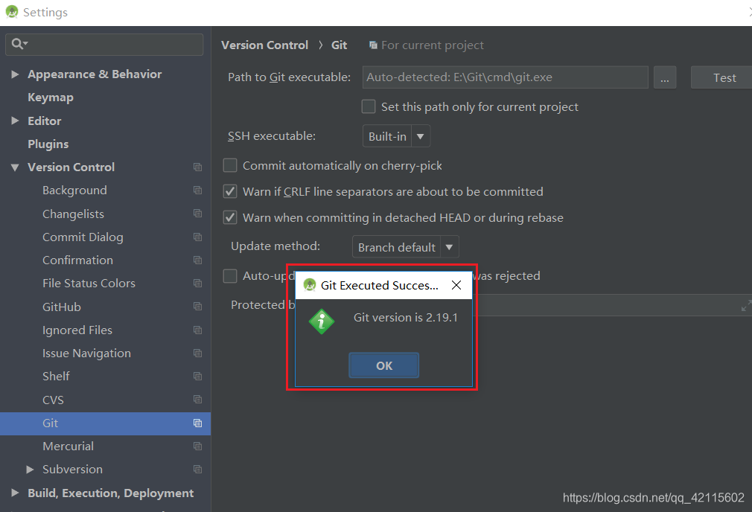The image size is (752, 512).
Task: Click the Git version is 2.19.1 message
Action: tap(406, 317)
